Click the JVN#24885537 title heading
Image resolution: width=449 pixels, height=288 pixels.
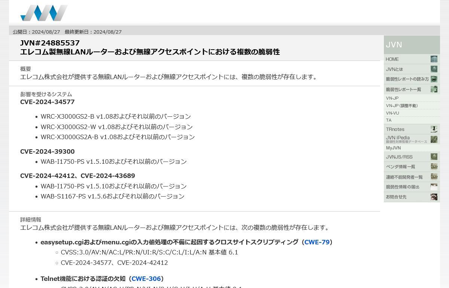point(50,43)
